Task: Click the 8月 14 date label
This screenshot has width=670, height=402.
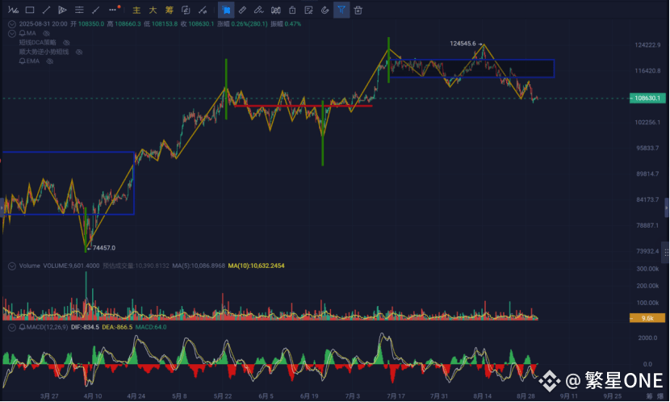Action: point(483,396)
